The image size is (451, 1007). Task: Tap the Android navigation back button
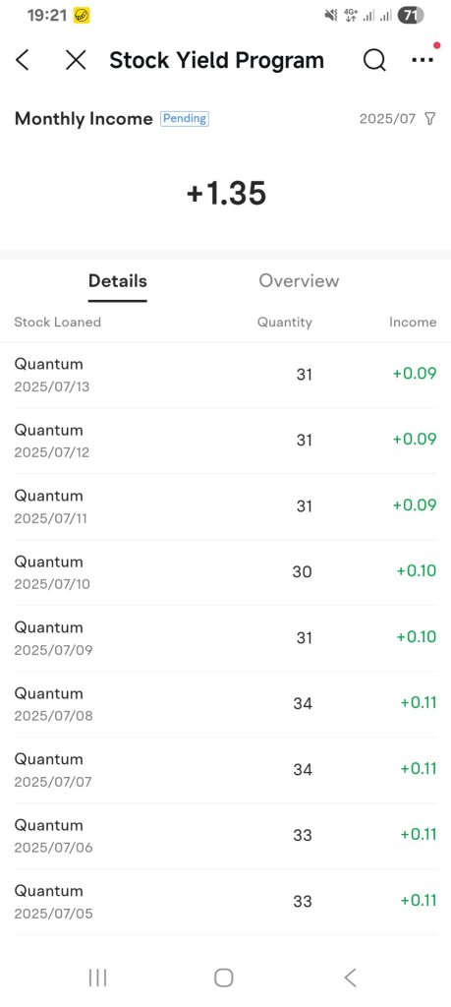[350, 977]
